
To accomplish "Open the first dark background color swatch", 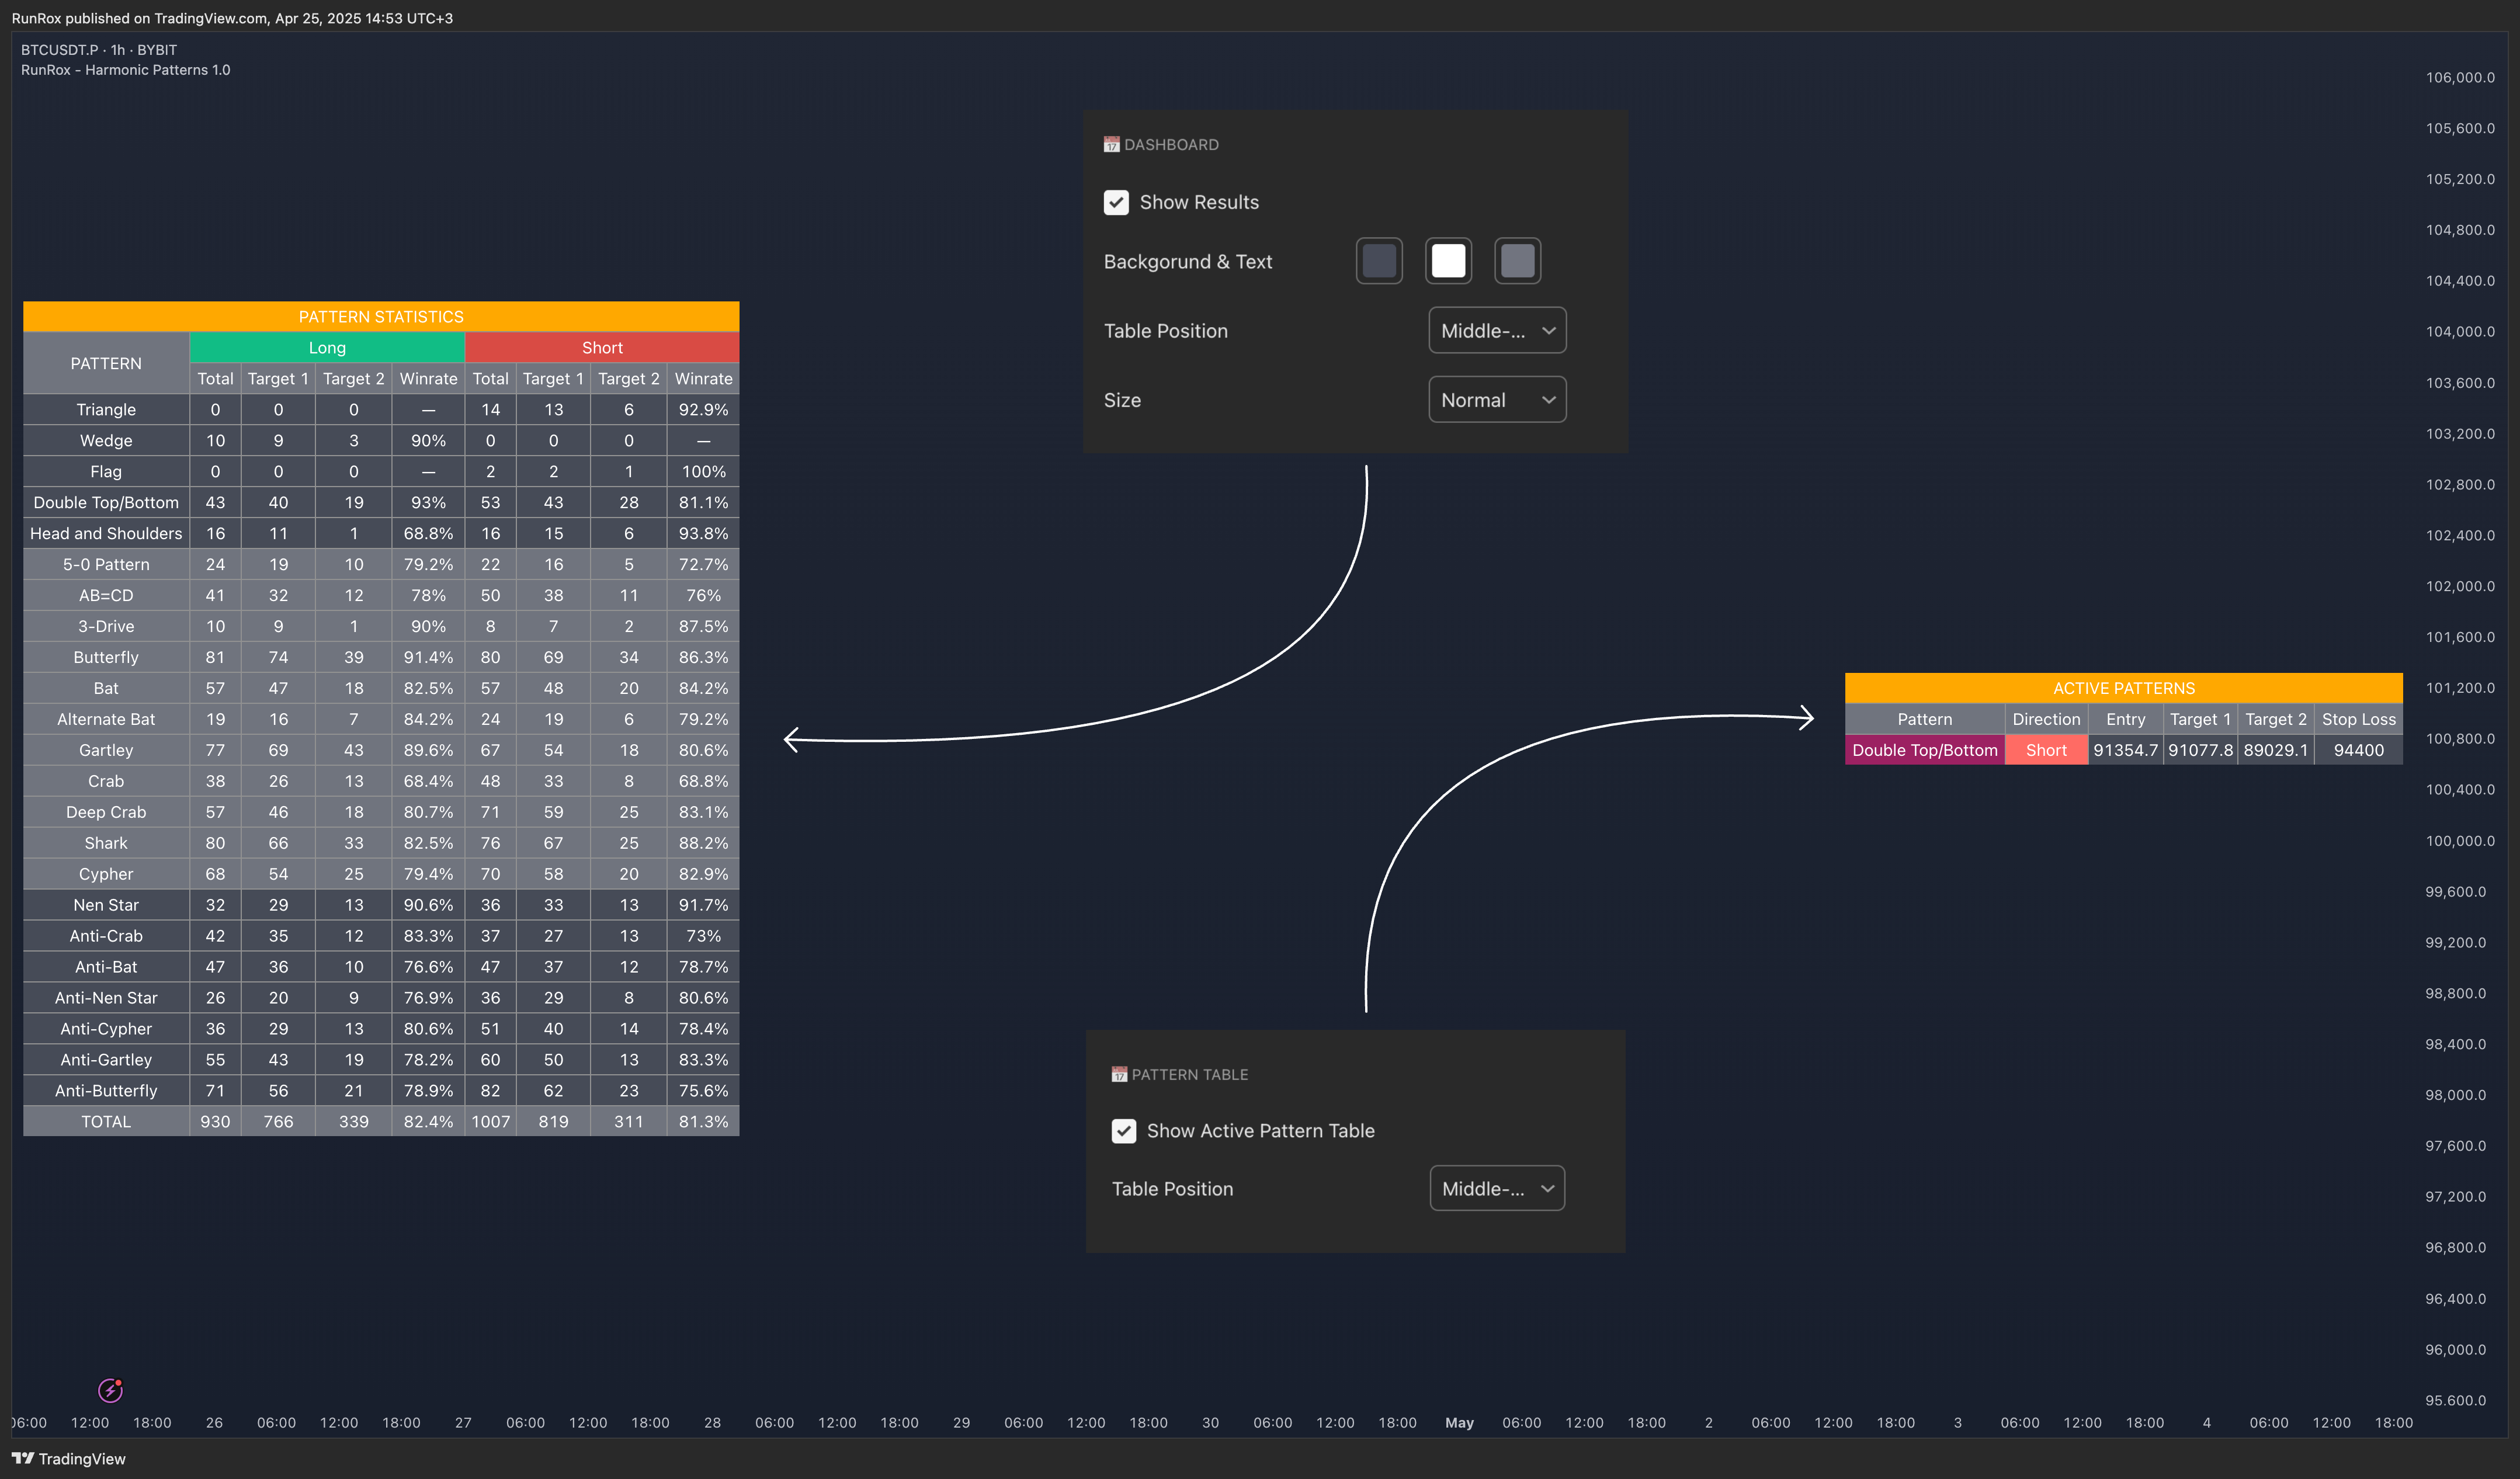I will pyautogui.click(x=1379, y=261).
